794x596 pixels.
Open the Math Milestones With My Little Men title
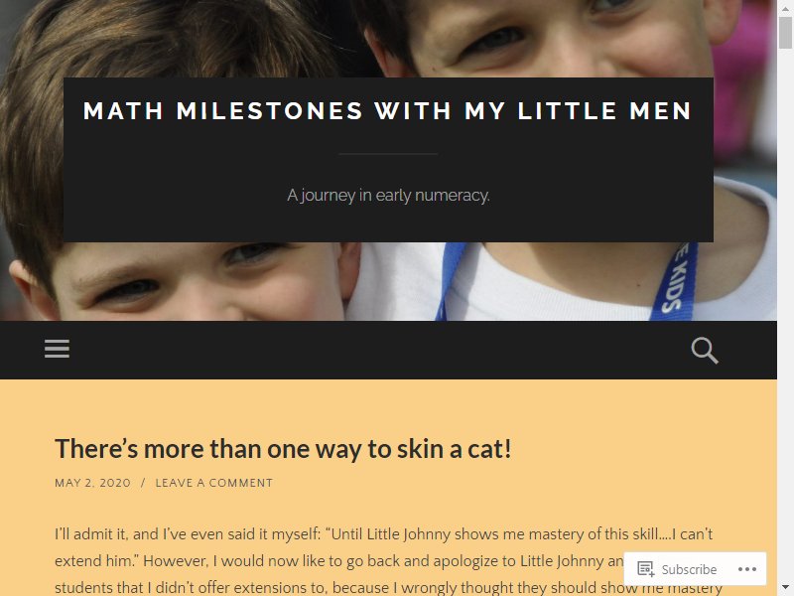388,111
